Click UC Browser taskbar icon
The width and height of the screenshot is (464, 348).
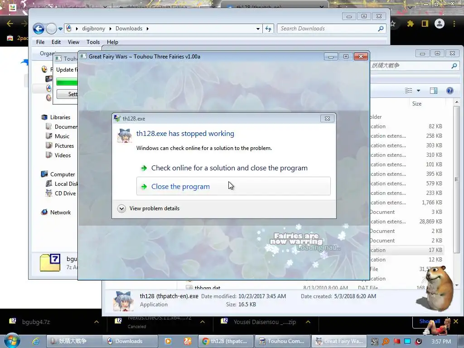(188, 341)
